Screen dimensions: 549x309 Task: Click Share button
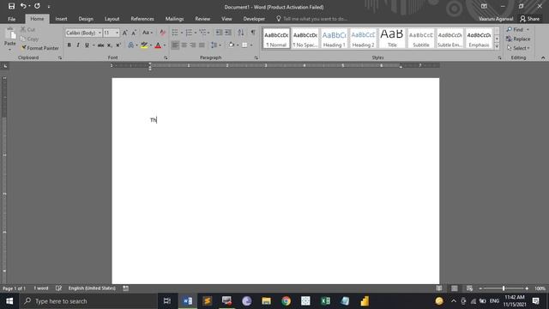(x=530, y=19)
